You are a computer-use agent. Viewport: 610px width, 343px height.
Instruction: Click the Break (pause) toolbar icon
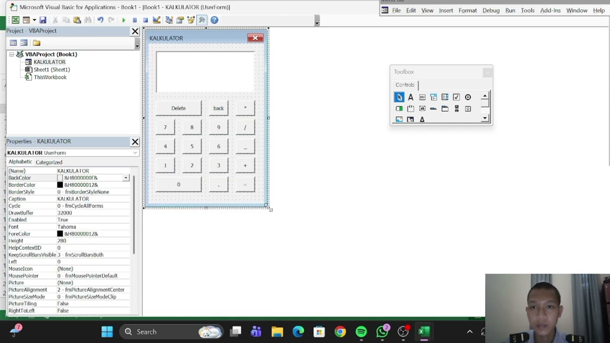[x=134, y=20]
